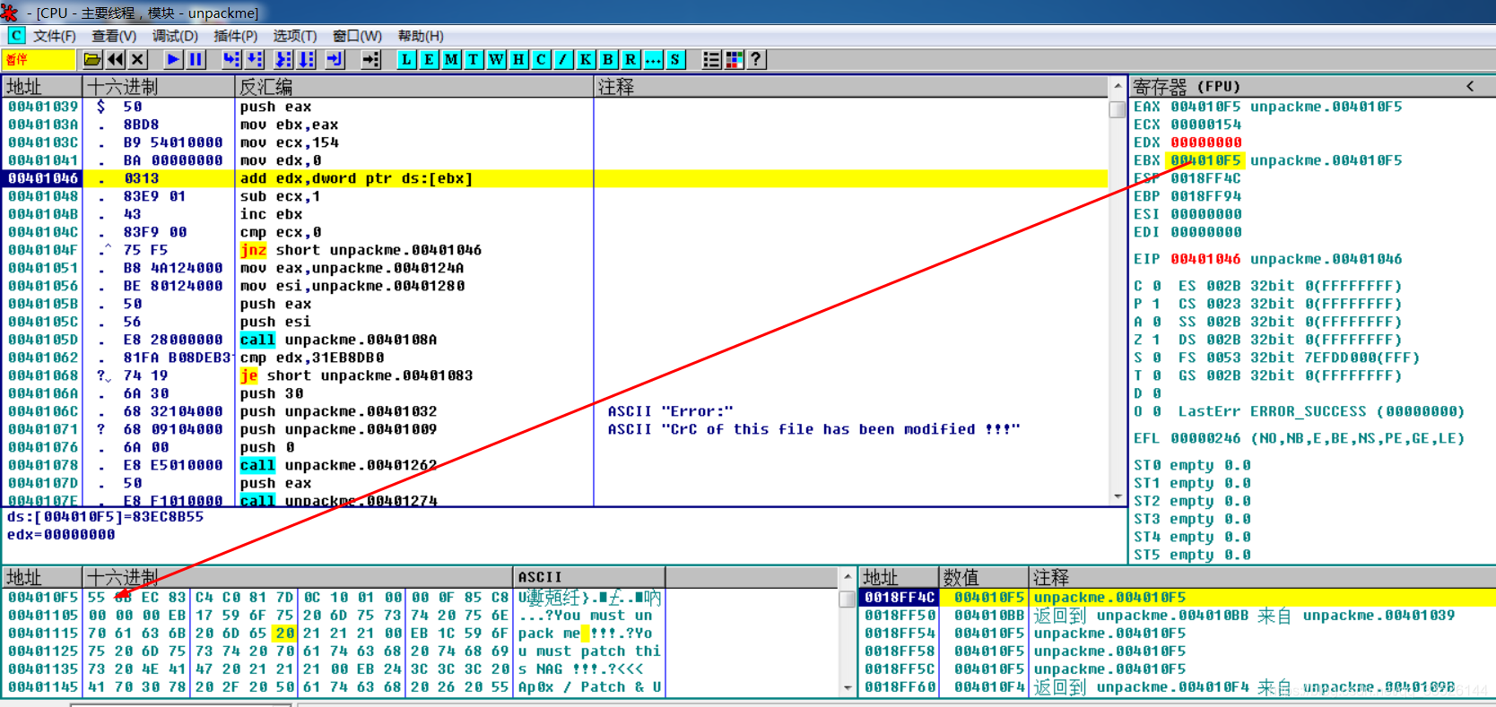Click the Trace Over toolbar icon
Viewport: 1496px width, 707px height.
[307, 60]
